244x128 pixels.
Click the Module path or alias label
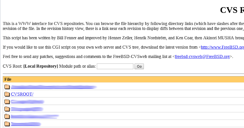[x=77, y=66]
